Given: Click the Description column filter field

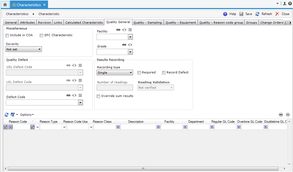Looking at the screenshot, I should pyautogui.click(x=138, y=127).
